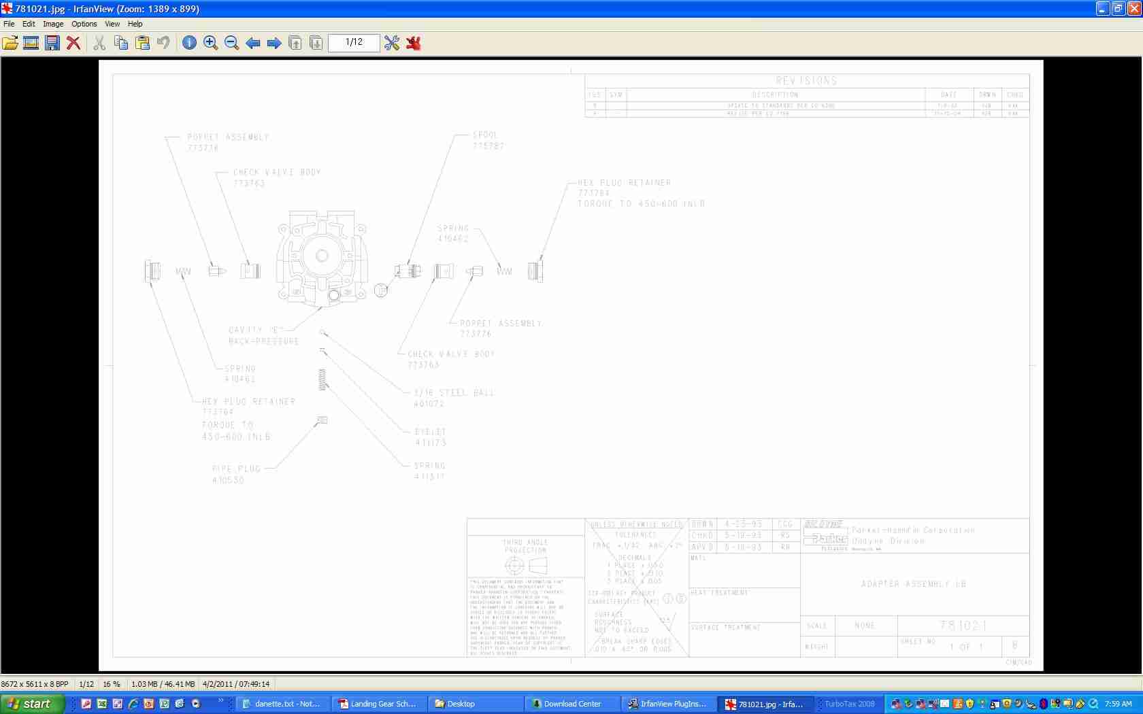The width and height of the screenshot is (1143, 714).
Task: Go to next image with right arrow
Action: (x=274, y=43)
